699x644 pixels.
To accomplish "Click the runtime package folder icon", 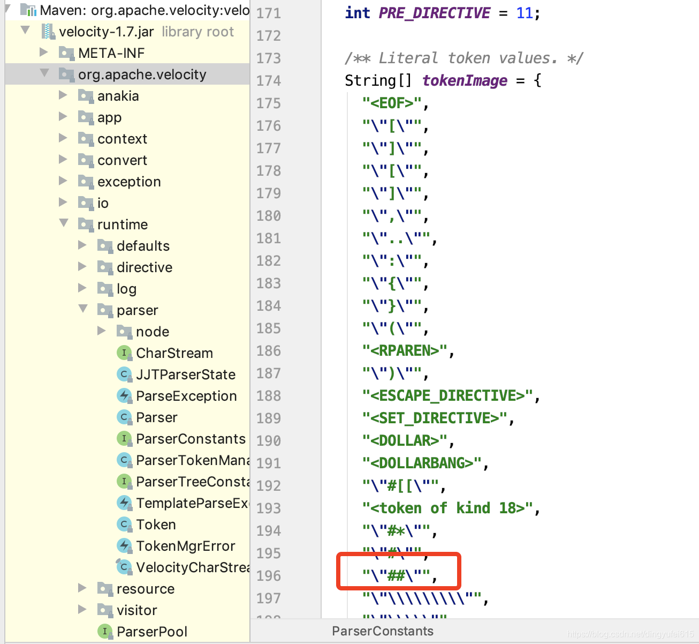I will pyautogui.click(x=86, y=224).
